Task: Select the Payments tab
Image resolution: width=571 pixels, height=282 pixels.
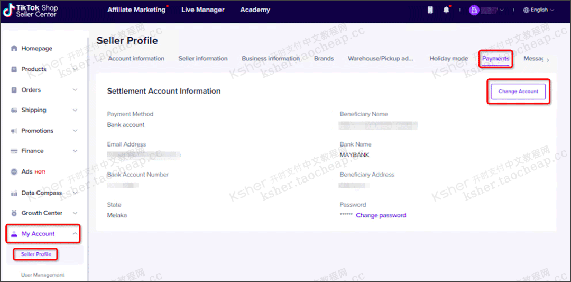Action: [495, 58]
